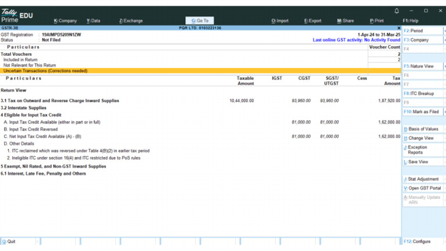Click PQR LTD. company title
The image size is (446, 251).
coord(200,28)
